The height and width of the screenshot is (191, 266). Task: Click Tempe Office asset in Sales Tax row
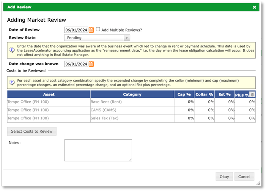click(x=49, y=118)
